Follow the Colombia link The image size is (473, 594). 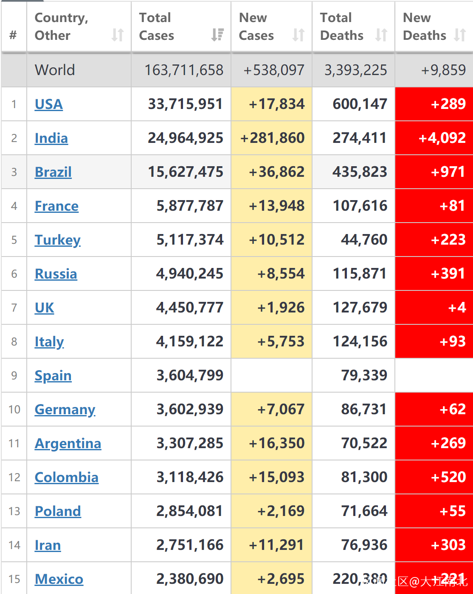coord(67,477)
